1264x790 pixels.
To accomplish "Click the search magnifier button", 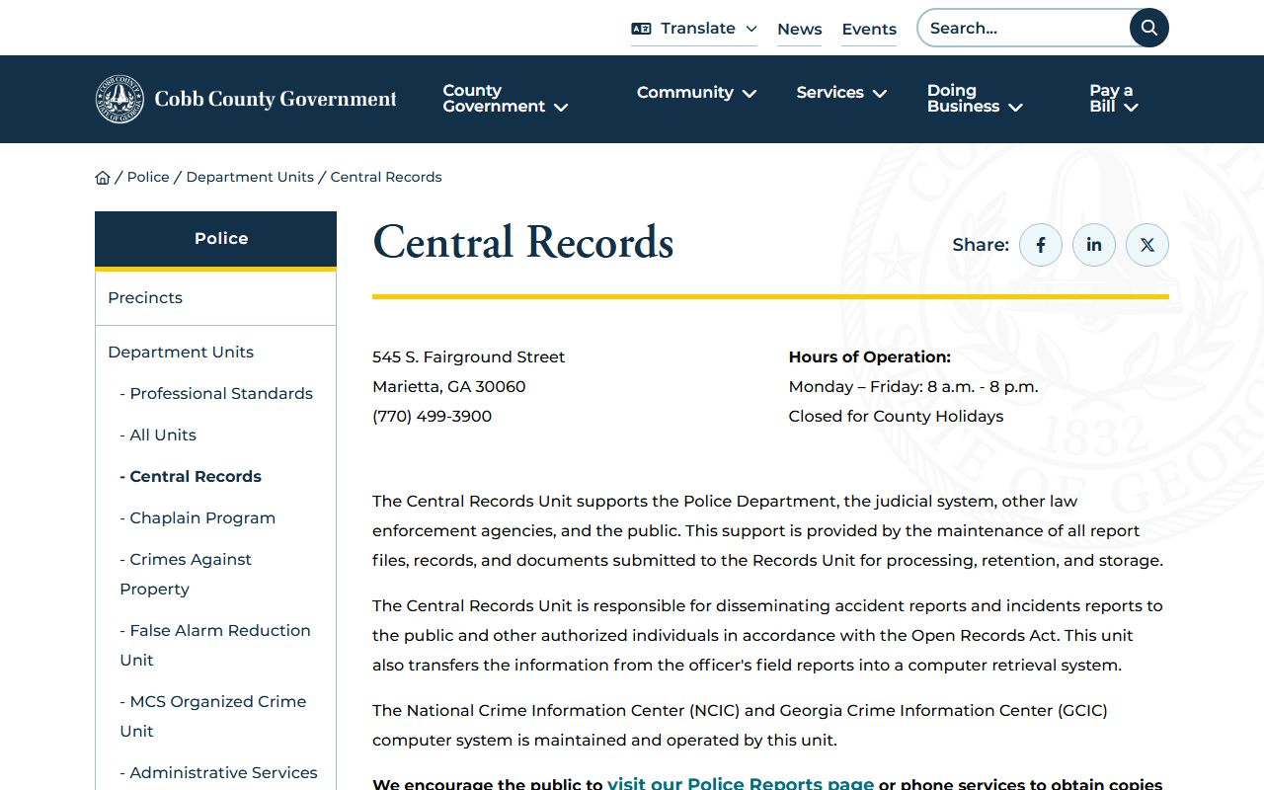I will [1148, 28].
